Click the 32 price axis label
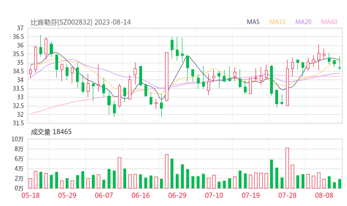 [x=20, y=115]
